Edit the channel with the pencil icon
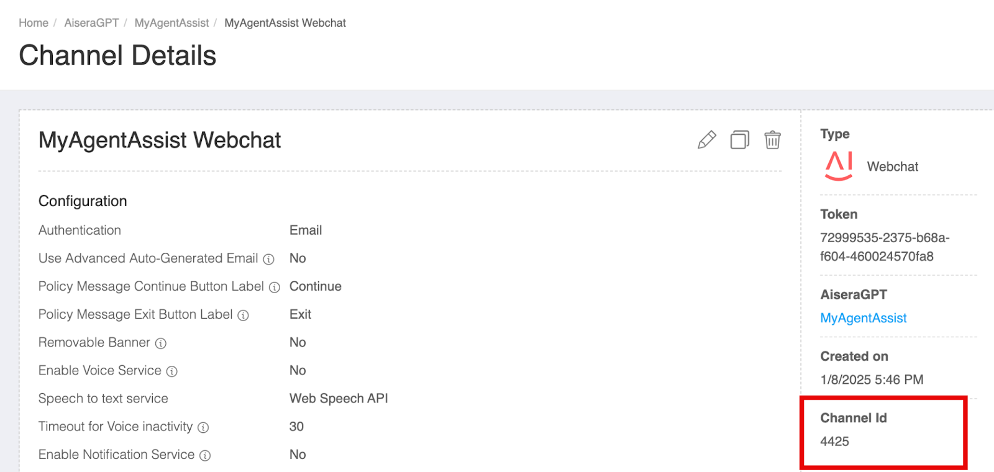Image resolution: width=994 pixels, height=472 pixels. coord(707,140)
